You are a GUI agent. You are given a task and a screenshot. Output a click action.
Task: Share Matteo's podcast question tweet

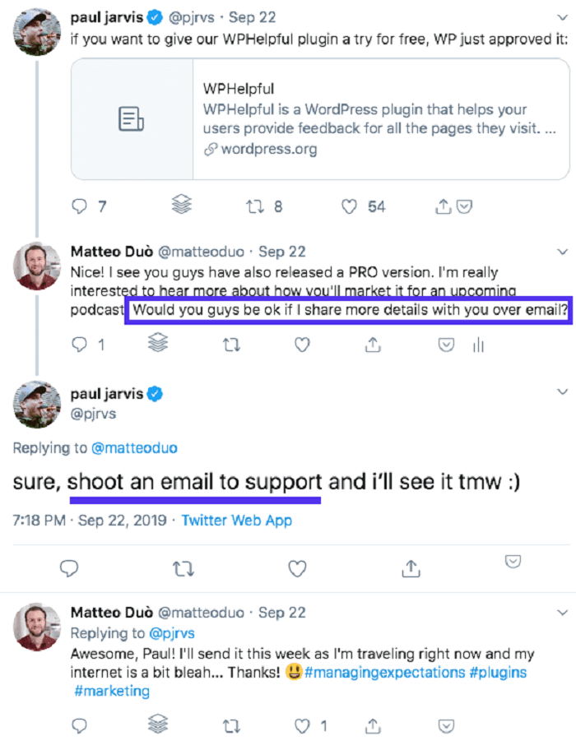click(373, 345)
